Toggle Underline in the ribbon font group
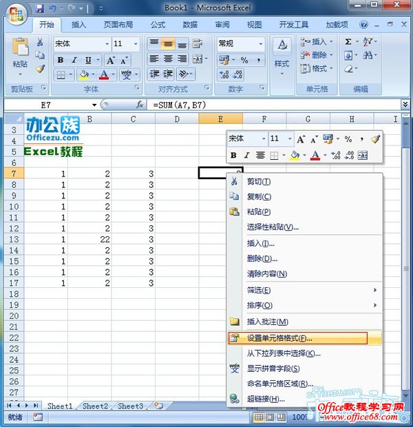Viewport: 413px width, 427px height. coord(88,60)
